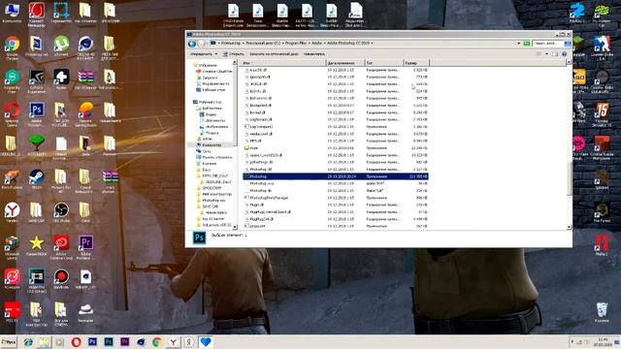Open the Adobe Premiere desktop shortcut
The height and width of the screenshot is (349, 621).
click(85, 248)
